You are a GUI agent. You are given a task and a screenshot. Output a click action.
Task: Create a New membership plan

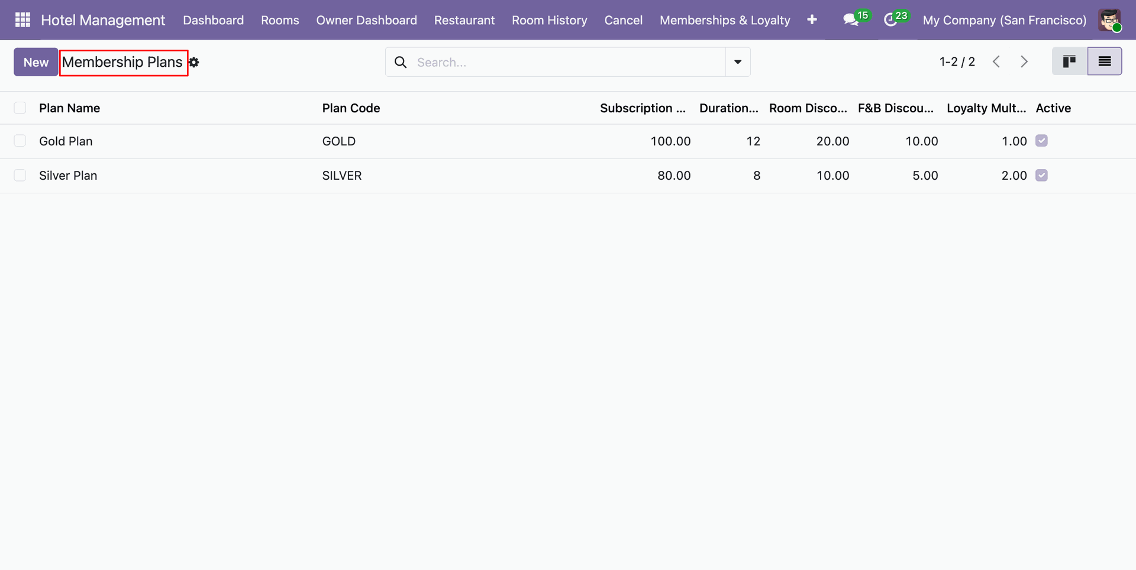[x=36, y=62]
